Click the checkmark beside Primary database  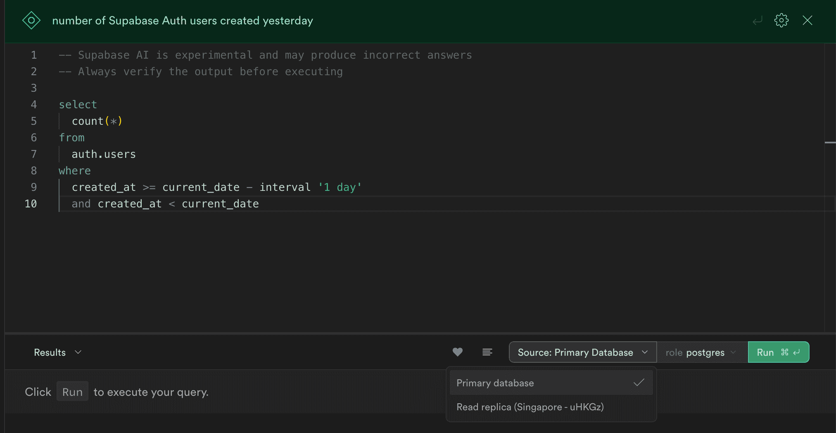click(639, 383)
